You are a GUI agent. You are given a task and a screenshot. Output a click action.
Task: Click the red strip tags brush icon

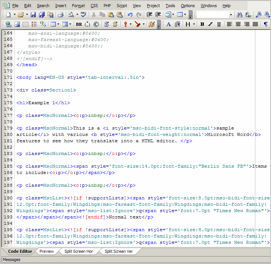(x=138, y=24)
